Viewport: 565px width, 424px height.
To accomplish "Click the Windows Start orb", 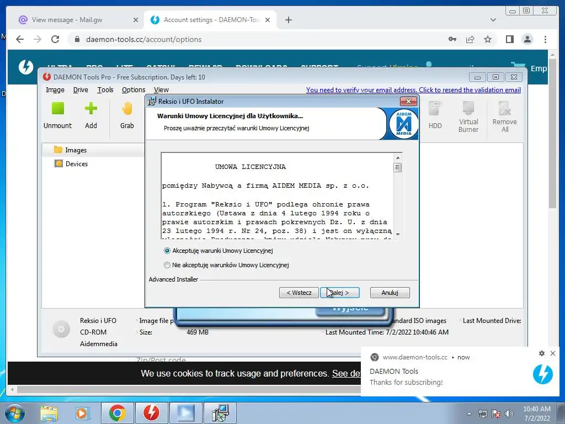I will pyautogui.click(x=15, y=413).
